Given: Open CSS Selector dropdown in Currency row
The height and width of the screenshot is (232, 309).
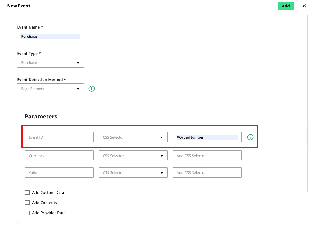Looking at the screenshot, I should tap(133, 156).
